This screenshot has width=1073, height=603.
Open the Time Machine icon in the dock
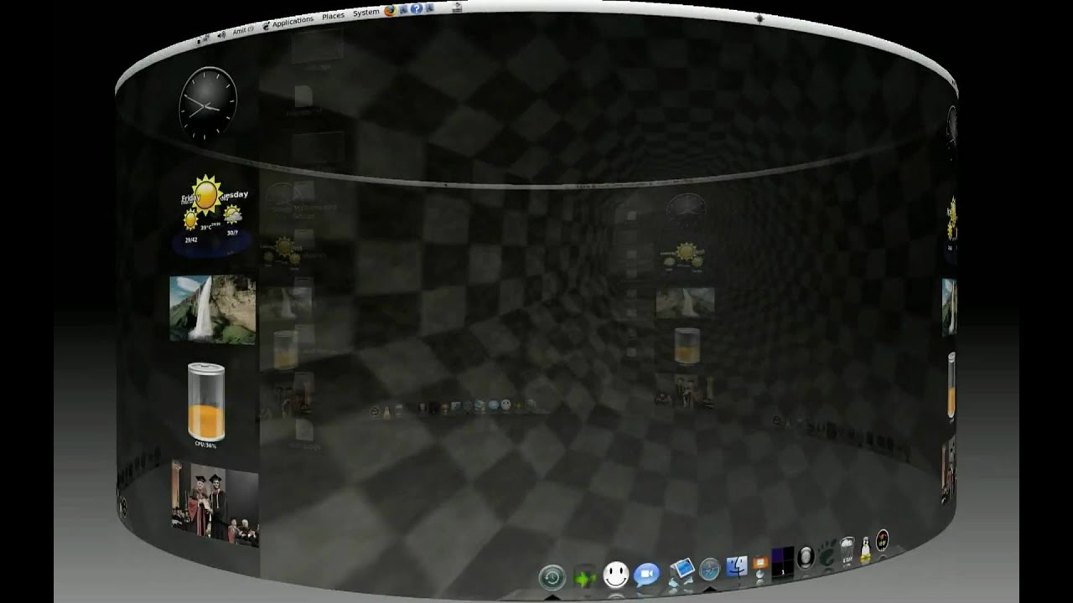pyautogui.click(x=551, y=577)
